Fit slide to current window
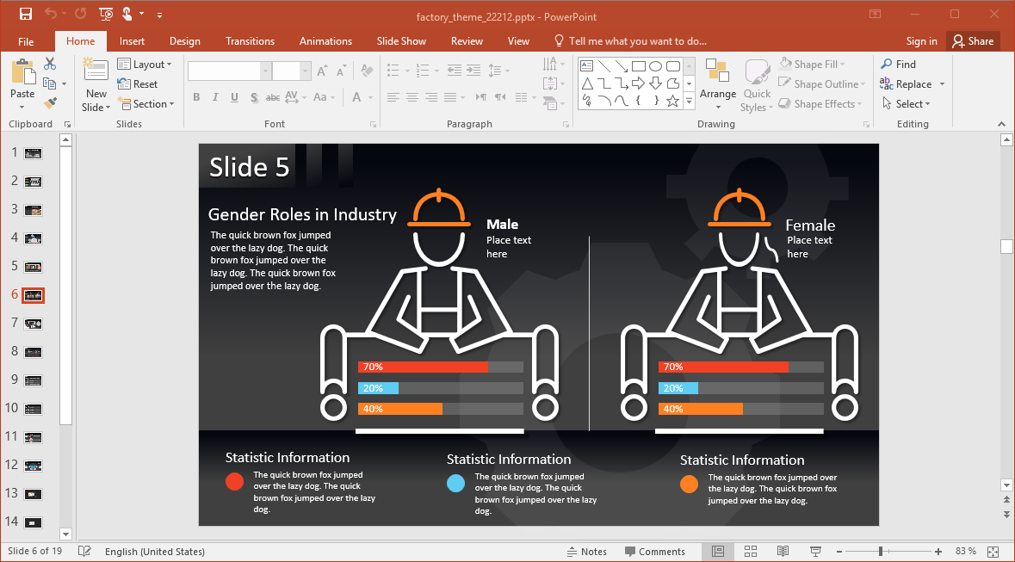The height and width of the screenshot is (562, 1015). 993,552
